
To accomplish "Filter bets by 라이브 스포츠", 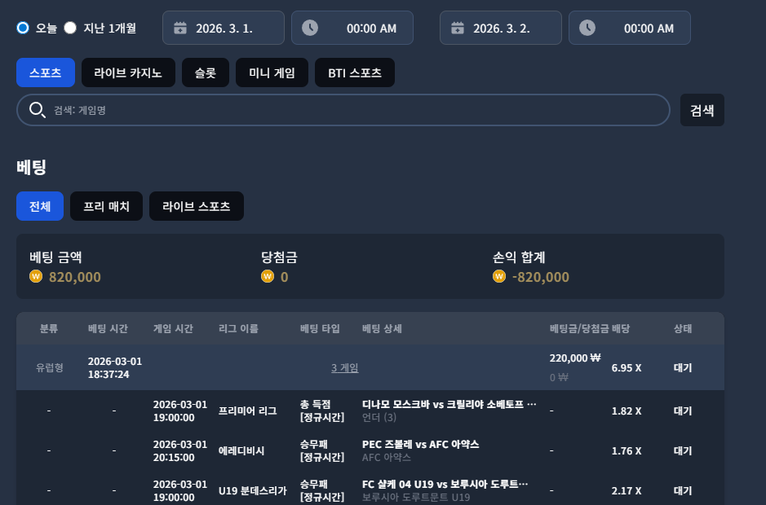I will pos(197,206).
